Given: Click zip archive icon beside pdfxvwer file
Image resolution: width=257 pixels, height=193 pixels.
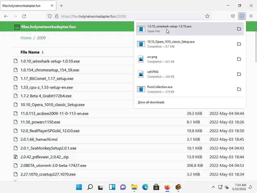Looking at the screenshot, I should [x=16, y=157].
